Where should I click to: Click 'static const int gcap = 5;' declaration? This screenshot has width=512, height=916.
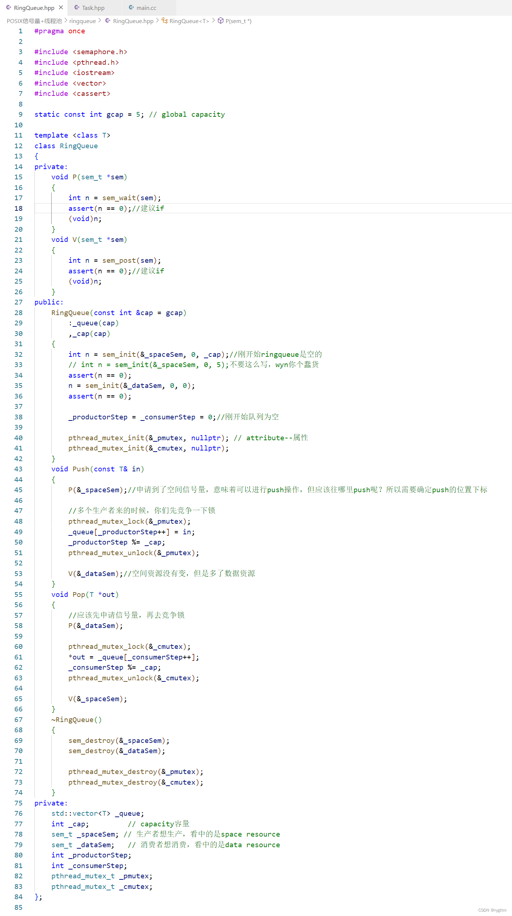tap(89, 115)
